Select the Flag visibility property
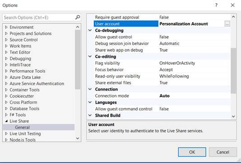This screenshot has width=241, height=163. (107, 63)
